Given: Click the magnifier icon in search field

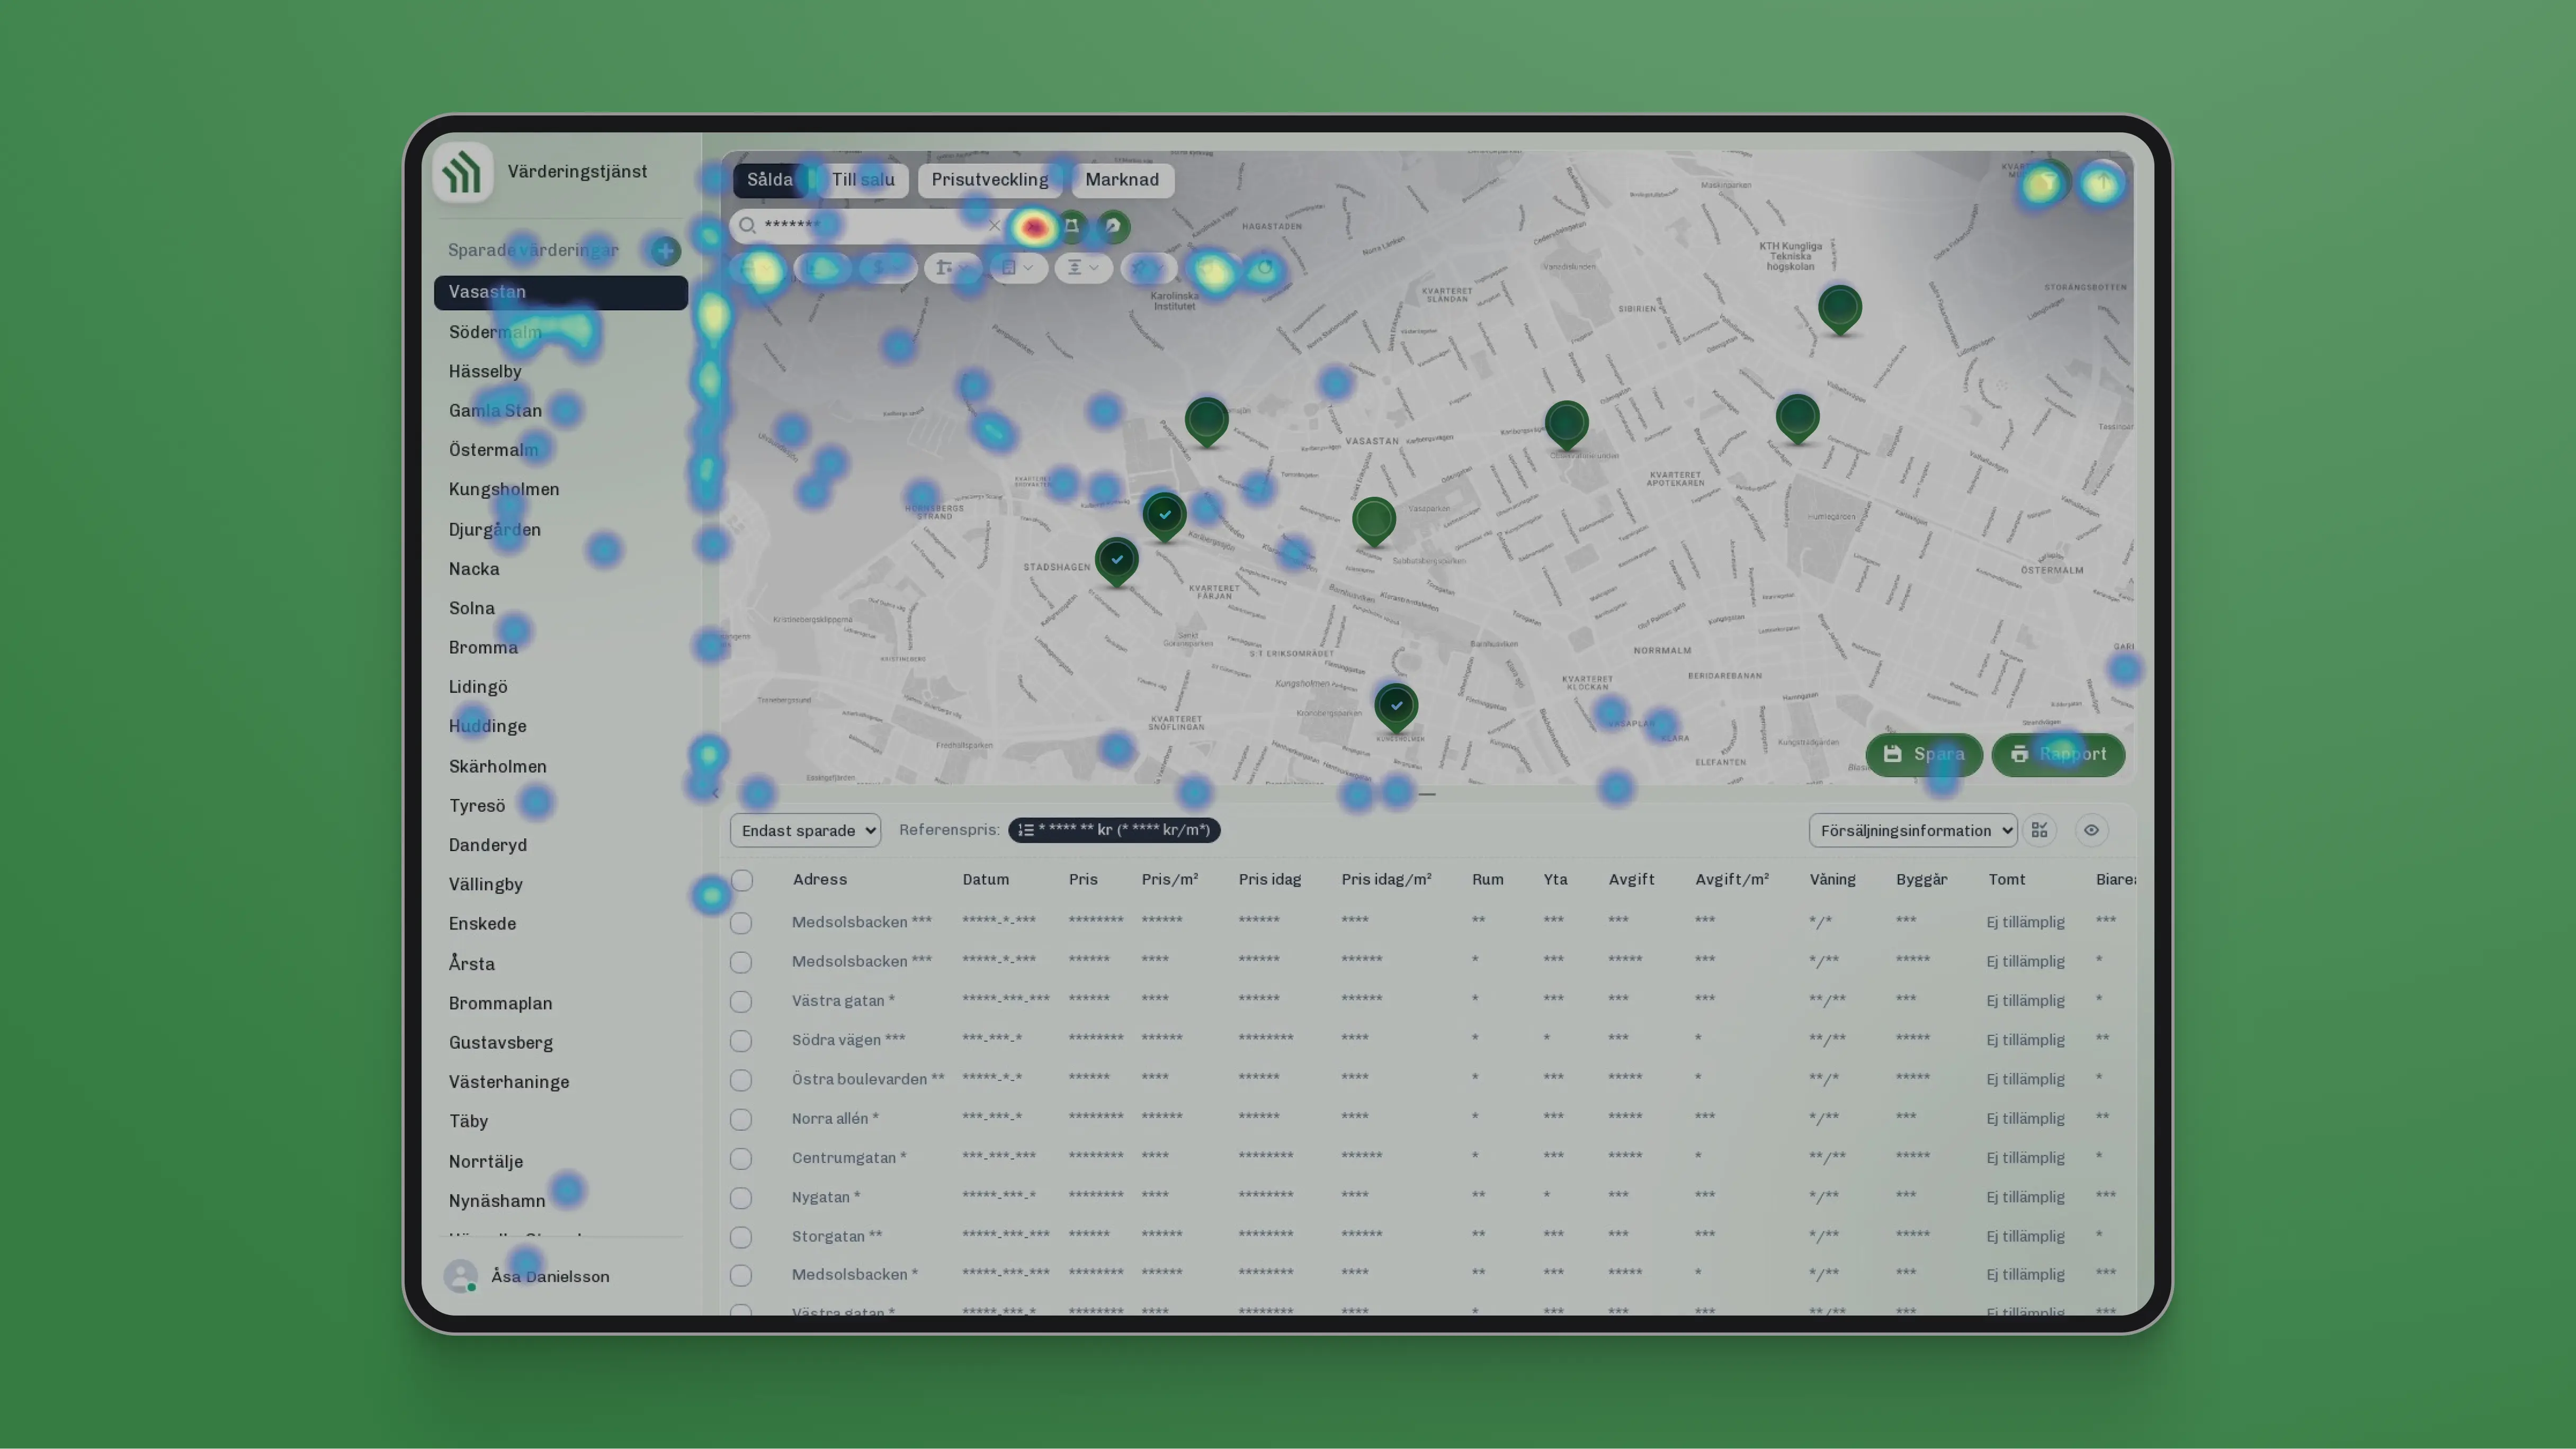Looking at the screenshot, I should pos(747,226).
